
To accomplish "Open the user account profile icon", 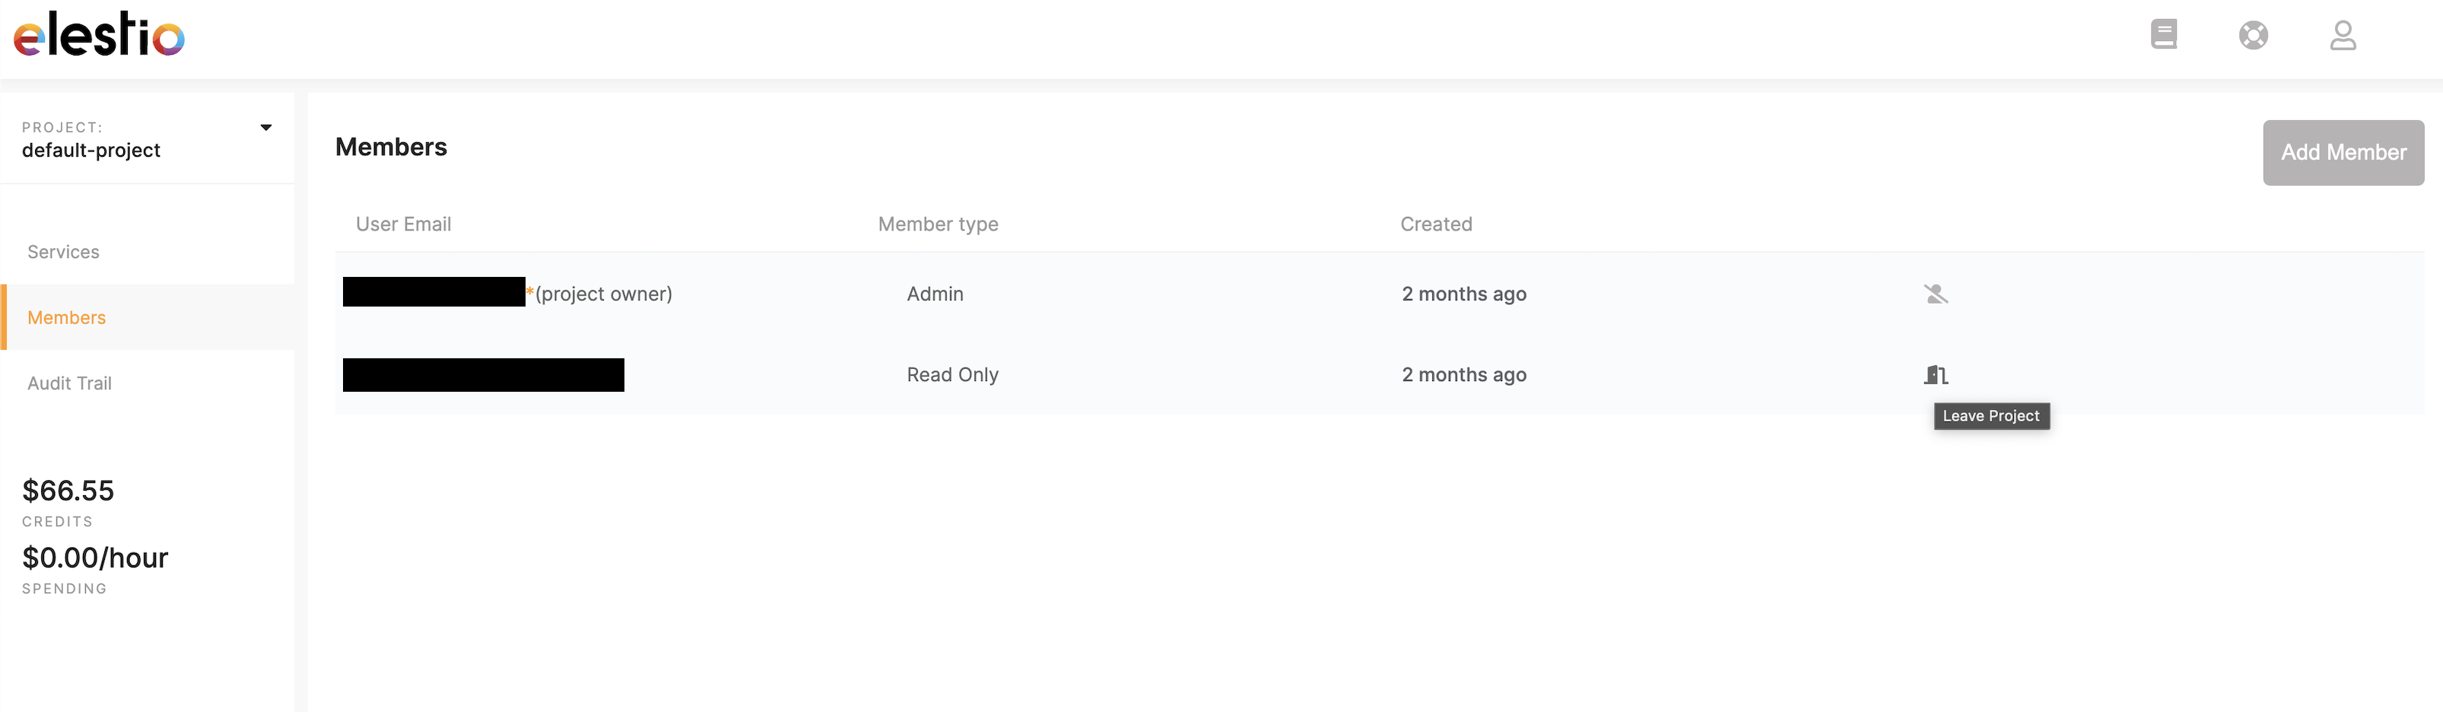I will point(2343,35).
